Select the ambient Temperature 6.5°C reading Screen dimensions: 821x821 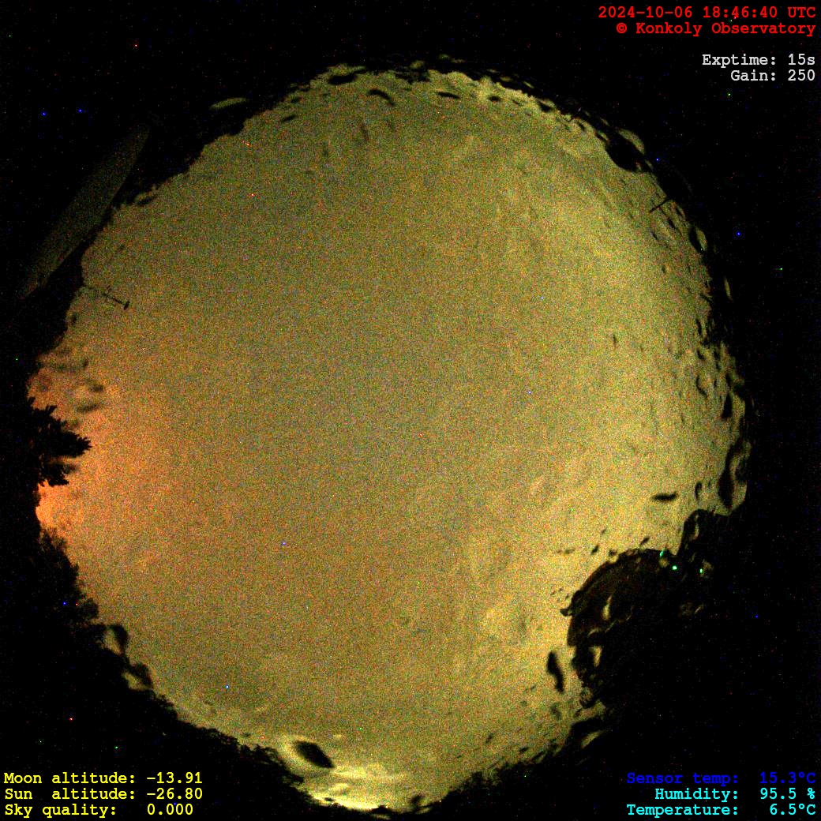coord(720,810)
